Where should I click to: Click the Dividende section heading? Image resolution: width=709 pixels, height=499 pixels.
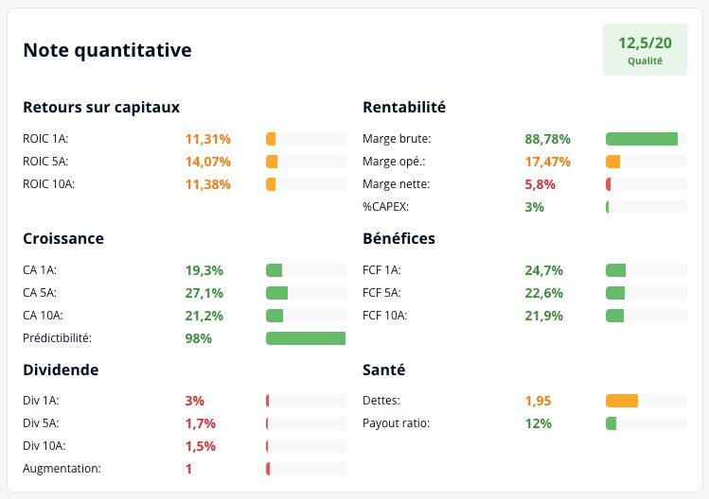61,370
